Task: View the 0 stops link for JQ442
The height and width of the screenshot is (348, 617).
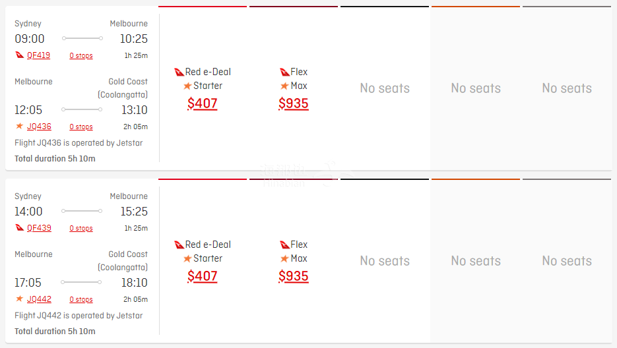Action: click(81, 300)
